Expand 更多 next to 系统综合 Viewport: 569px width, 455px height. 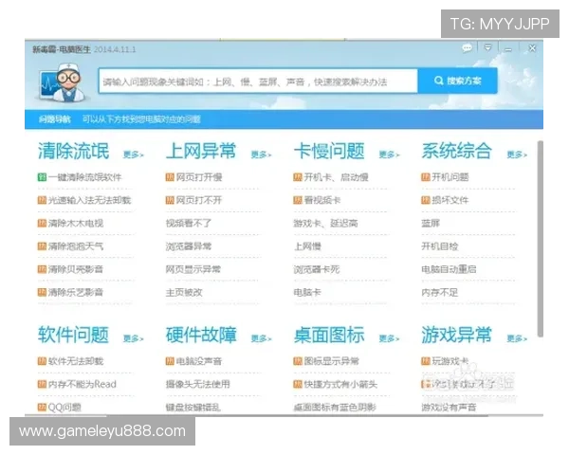click(x=517, y=155)
